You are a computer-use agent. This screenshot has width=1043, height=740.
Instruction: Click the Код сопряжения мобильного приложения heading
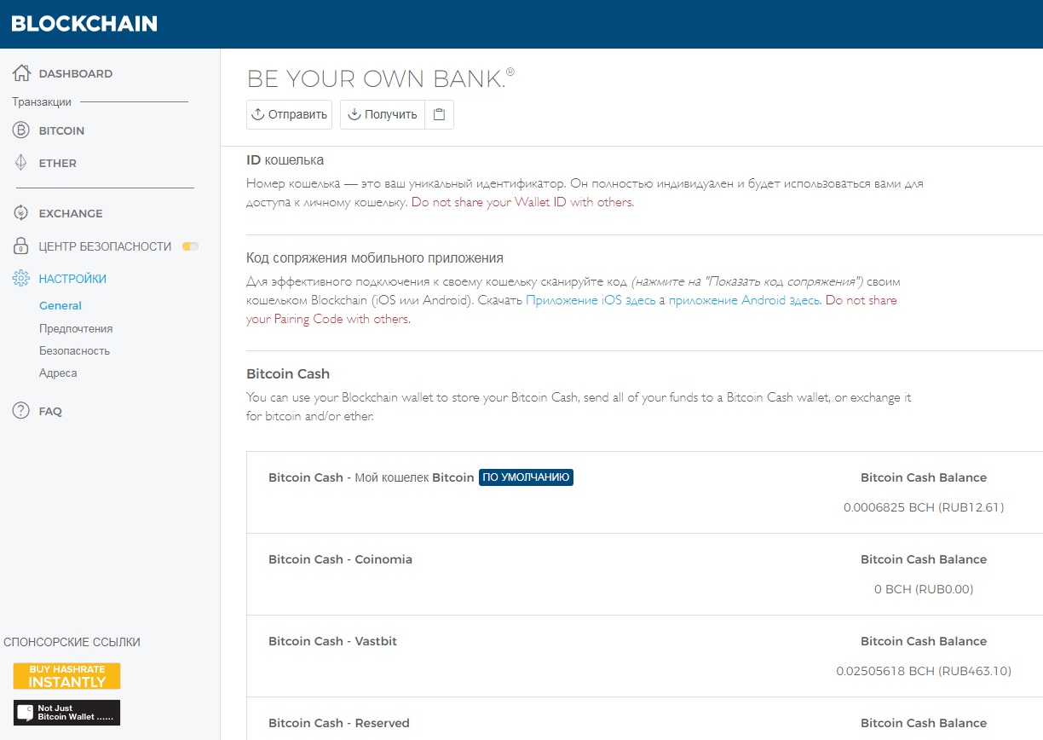click(x=375, y=257)
